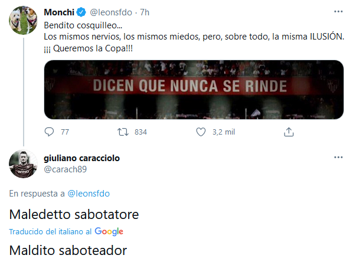This screenshot has height=265, width=353.
Task: Click the Monchi display name
Action: tap(59, 12)
